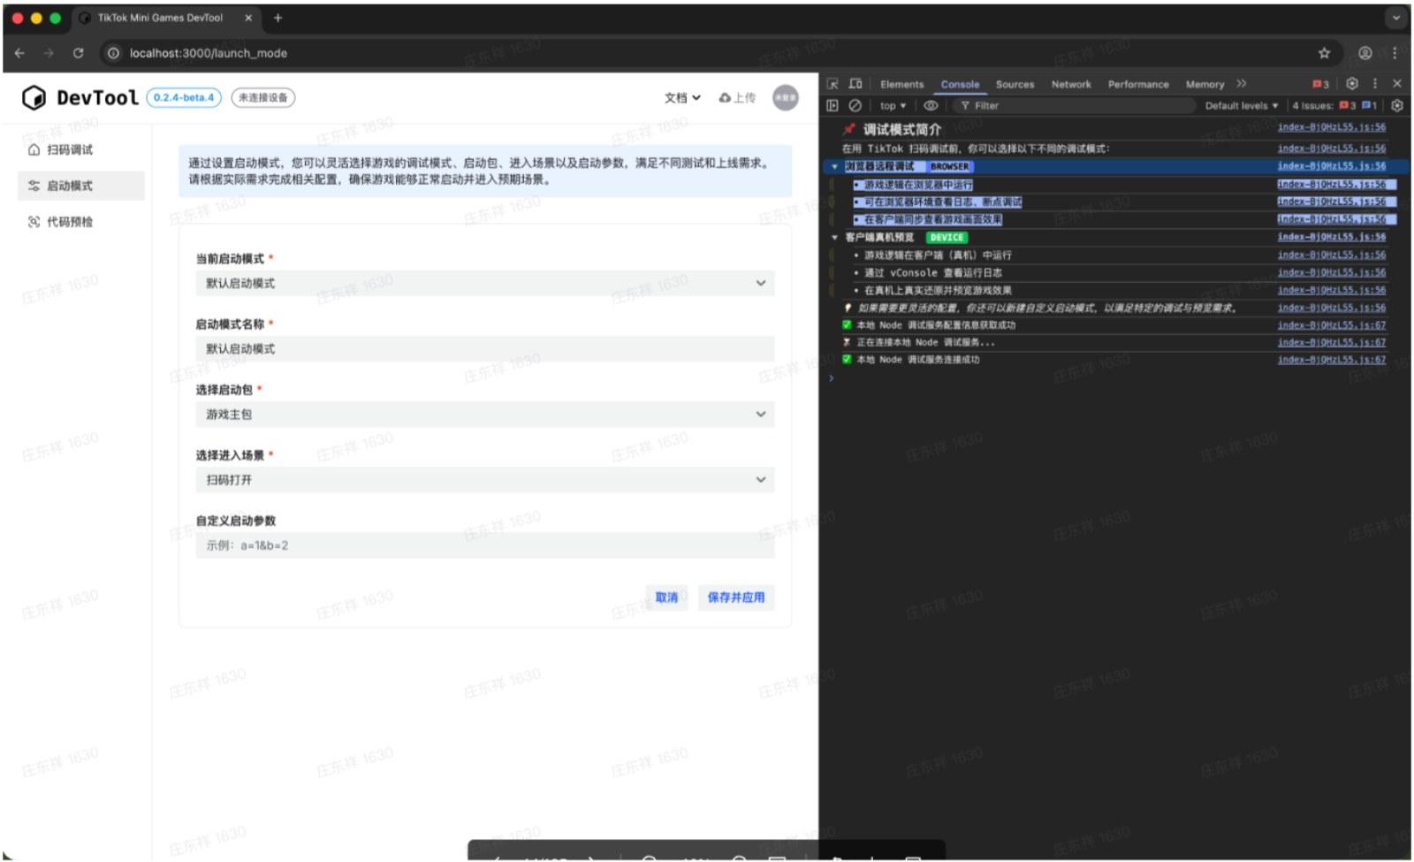
Task: Click the DevTools three-dot menu
Action: 1374,84
